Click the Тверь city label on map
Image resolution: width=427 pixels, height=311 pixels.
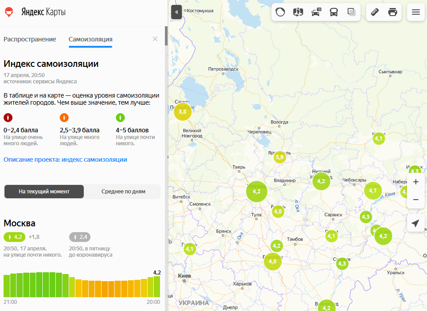[x=239, y=167]
